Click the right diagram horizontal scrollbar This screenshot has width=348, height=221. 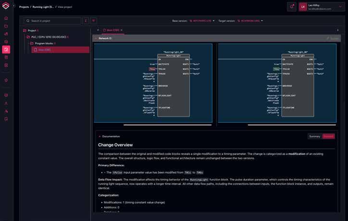(x=292, y=125)
